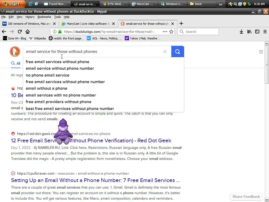This screenshot has width=269, height=202.
Task: Open DuckDuckGo side menu lines icon
Action: 261,52
